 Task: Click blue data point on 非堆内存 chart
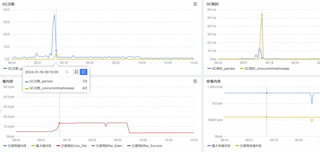(267, 93)
